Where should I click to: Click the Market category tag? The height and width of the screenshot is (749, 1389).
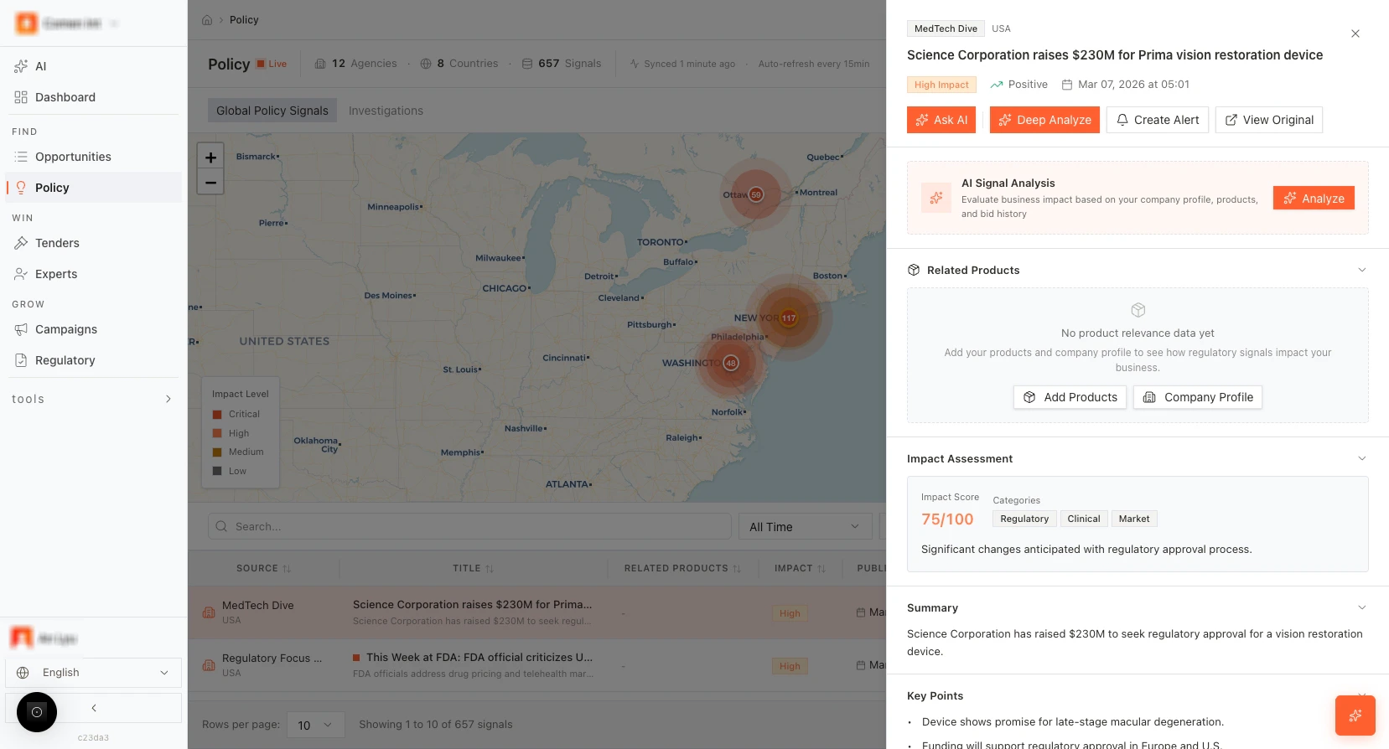pyautogui.click(x=1134, y=519)
